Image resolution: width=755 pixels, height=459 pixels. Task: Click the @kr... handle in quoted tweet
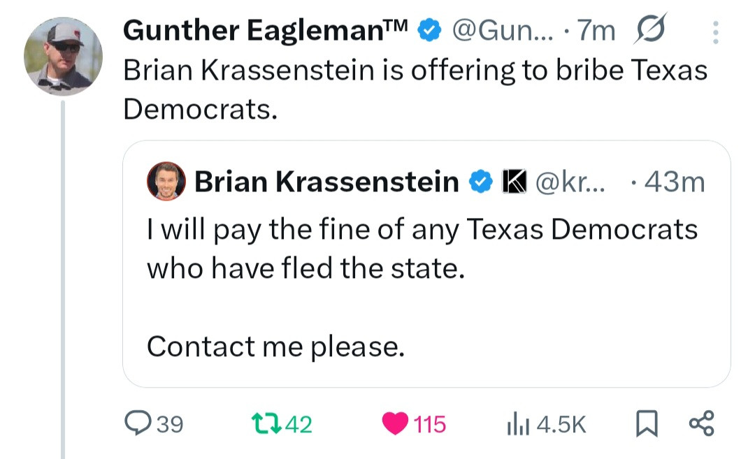tap(566, 182)
